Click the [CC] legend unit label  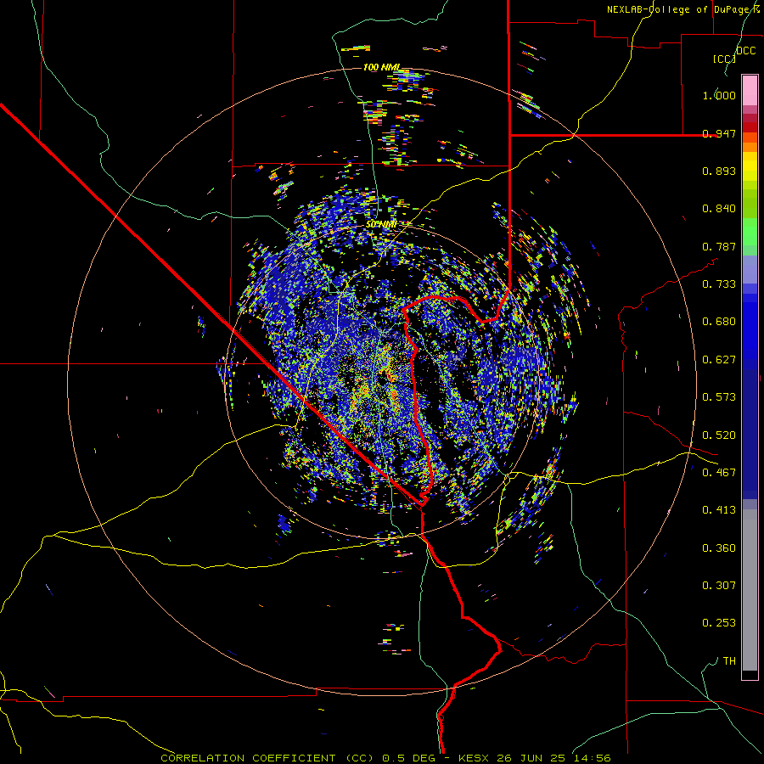[724, 59]
